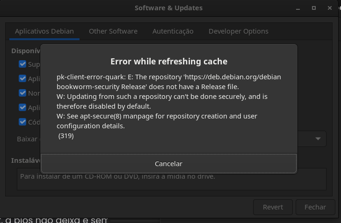Select the Developer Options tab
The height and width of the screenshot is (223, 341).
238,31
